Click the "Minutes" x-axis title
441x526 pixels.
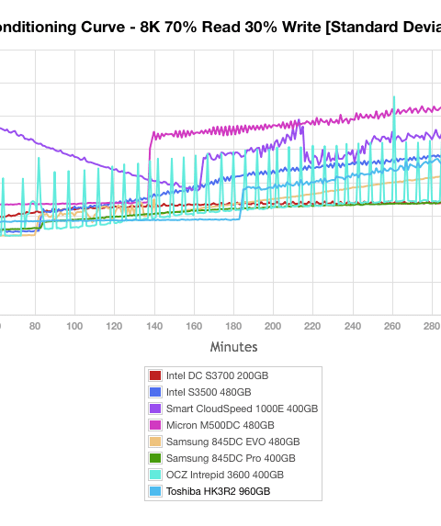[233, 347]
